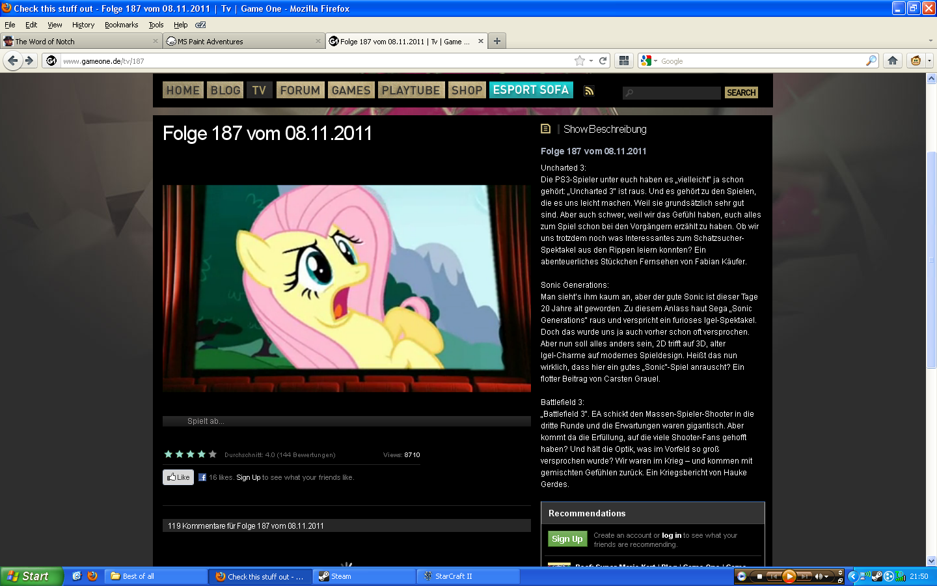Open Internet Explorer from Quick Launch
Screen dimensions: 937x586
point(77,576)
